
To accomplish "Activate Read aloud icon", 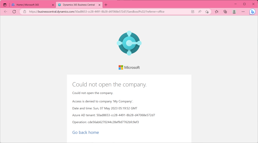I will click(x=200, y=12).
